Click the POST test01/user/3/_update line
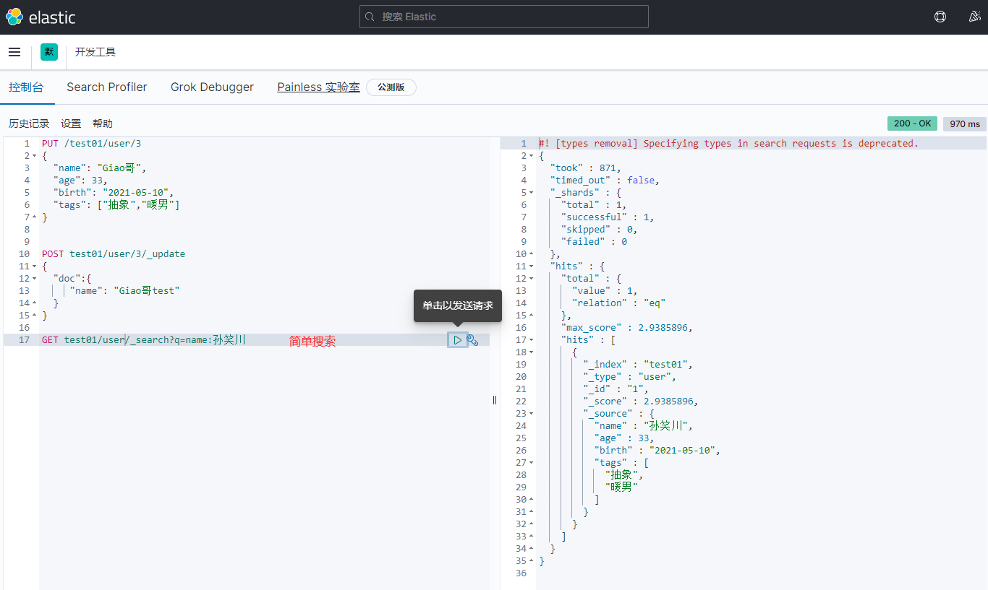Screen dimensions: 988x590 click(x=114, y=254)
